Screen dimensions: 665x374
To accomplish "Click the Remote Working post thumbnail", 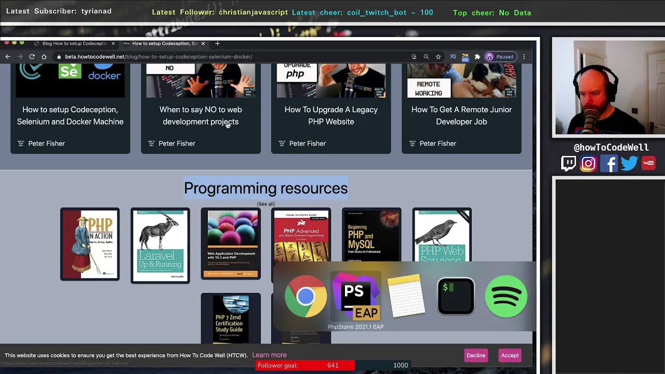I will pyautogui.click(x=461, y=81).
